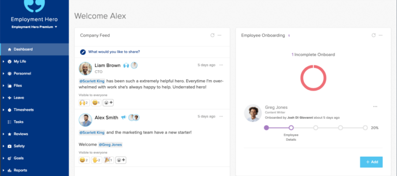The image size is (397, 176).
Task: Click the Dashboard home icon
Action: tap(10, 49)
